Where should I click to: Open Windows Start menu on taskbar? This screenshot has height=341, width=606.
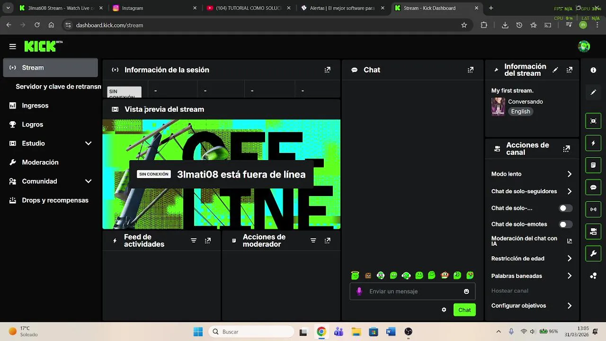point(198,332)
